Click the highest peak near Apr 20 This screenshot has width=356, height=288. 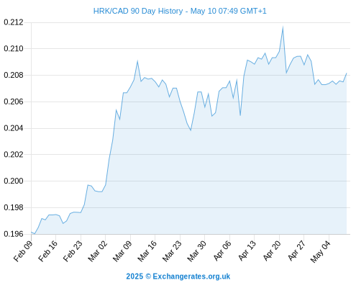coord(283,27)
